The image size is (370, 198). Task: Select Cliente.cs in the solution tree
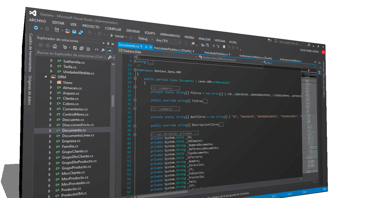click(x=71, y=98)
